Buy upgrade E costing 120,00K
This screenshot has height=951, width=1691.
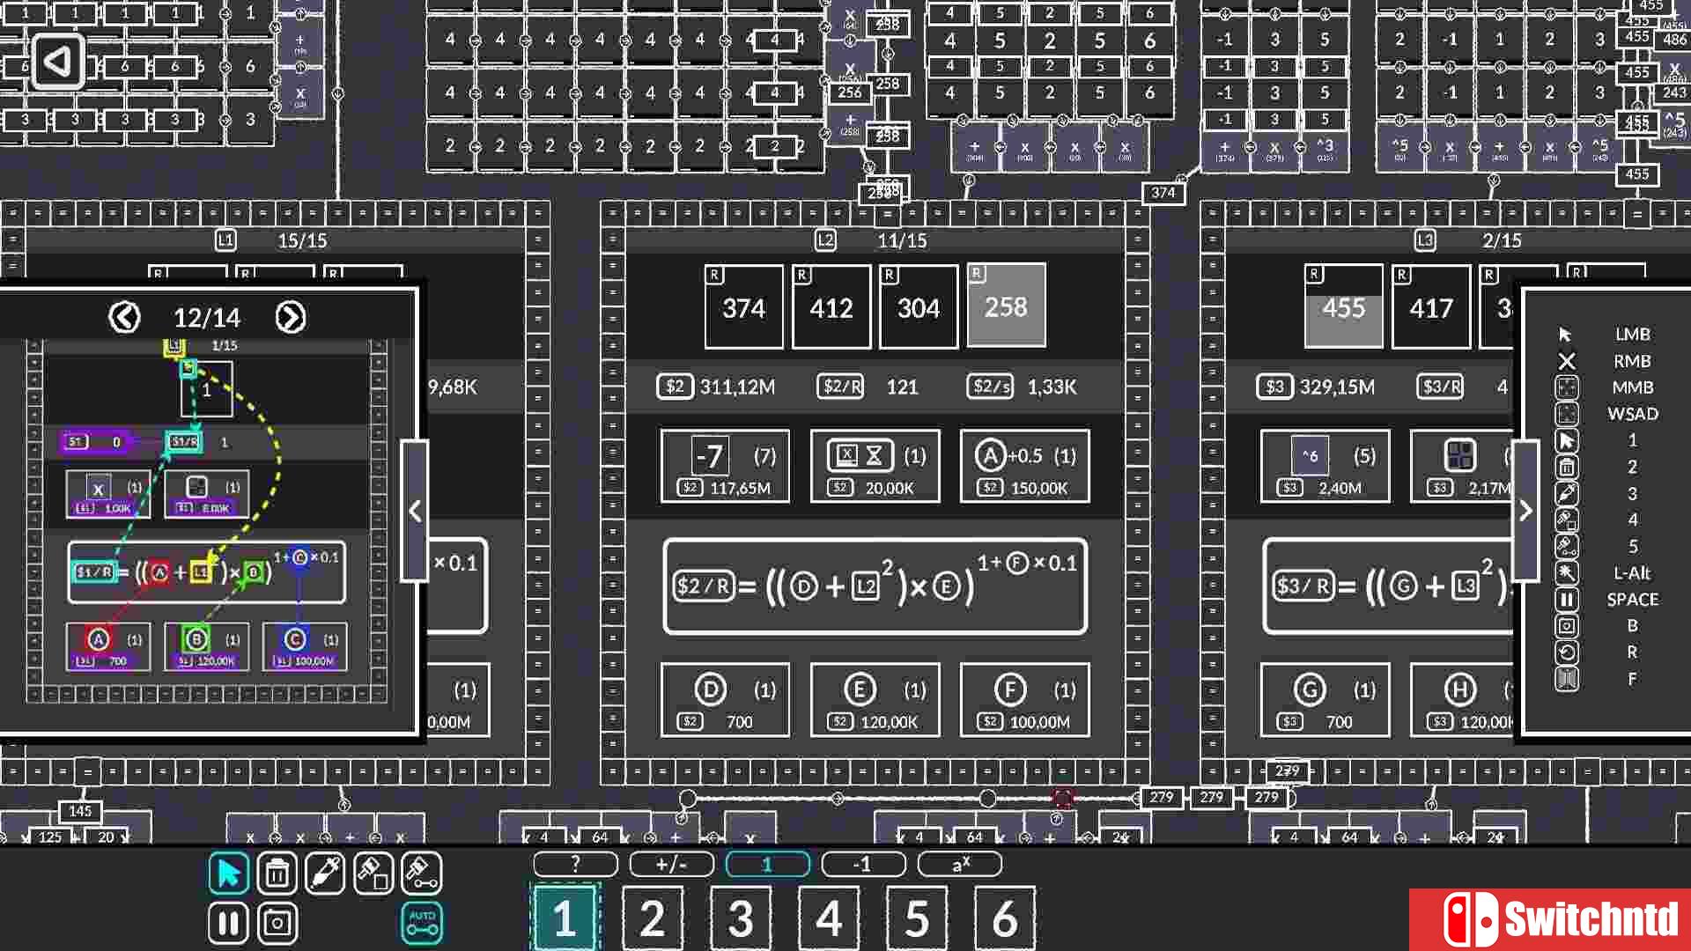coord(875,701)
